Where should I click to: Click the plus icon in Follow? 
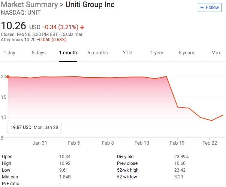202,7
